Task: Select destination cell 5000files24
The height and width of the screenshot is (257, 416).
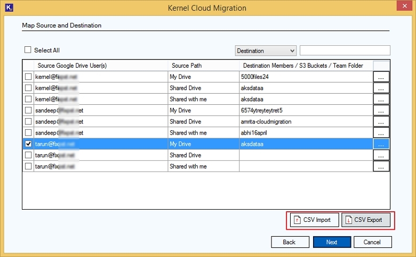Action: pos(306,77)
